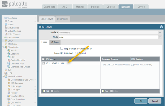165x106 pixels.
Task: Click the Zones icon in sidebar
Action: (6, 21)
